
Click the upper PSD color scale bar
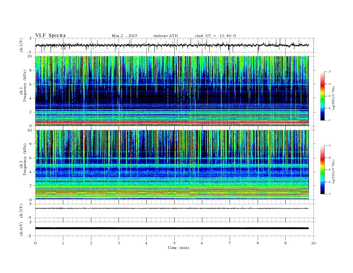(322, 96)
